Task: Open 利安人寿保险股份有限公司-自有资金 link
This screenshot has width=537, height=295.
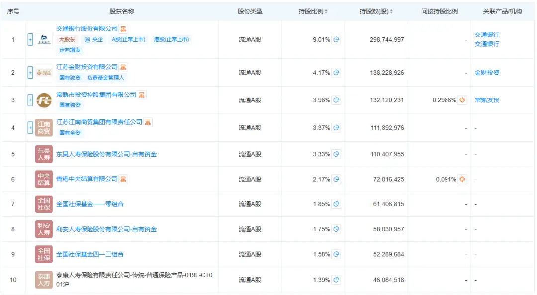Action: (x=106, y=229)
